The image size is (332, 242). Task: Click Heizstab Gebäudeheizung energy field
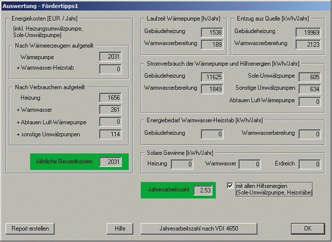coord(212,134)
